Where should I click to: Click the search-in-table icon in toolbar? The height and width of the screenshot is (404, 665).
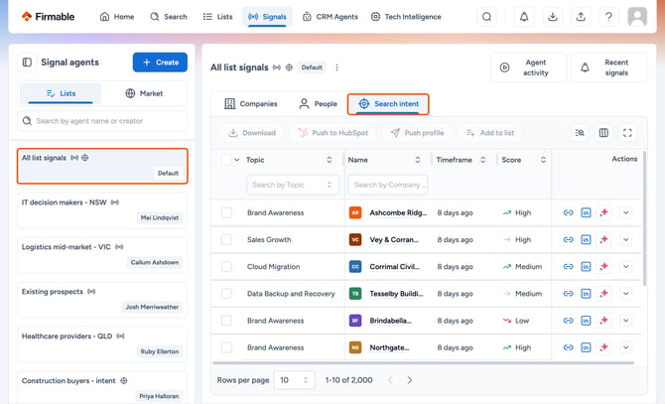point(580,133)
